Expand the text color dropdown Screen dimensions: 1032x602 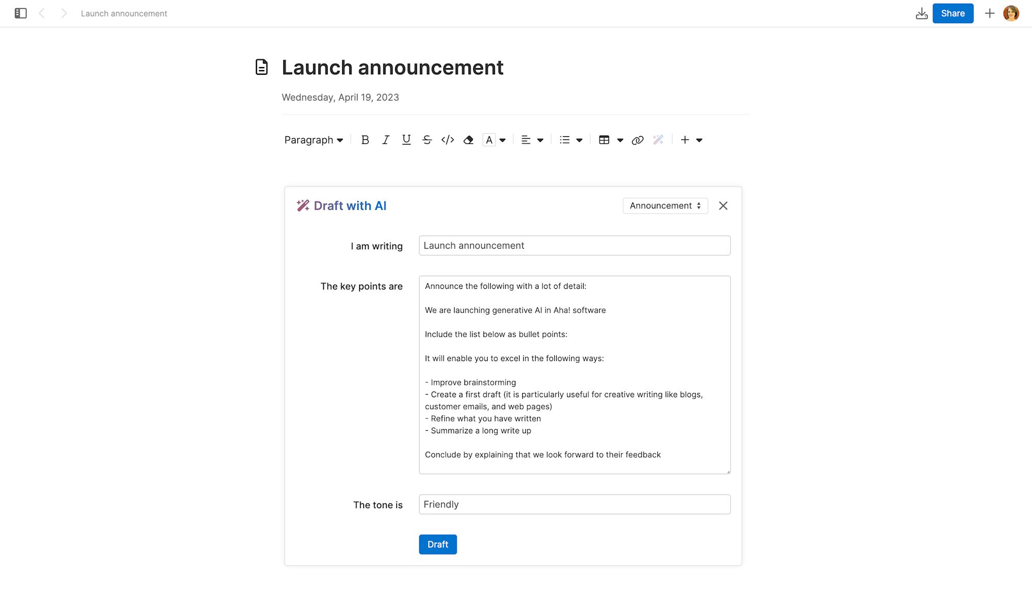click(503, 140)
